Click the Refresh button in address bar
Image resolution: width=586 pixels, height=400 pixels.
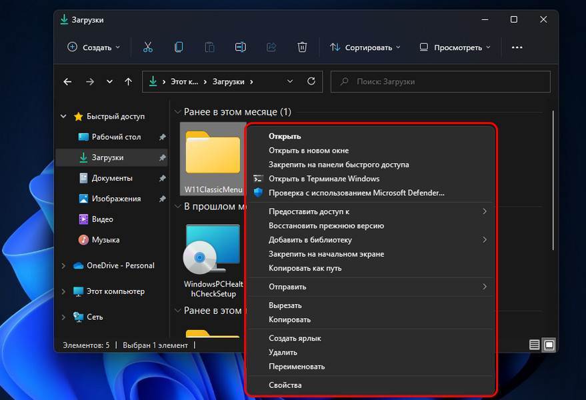coord(311,81)
